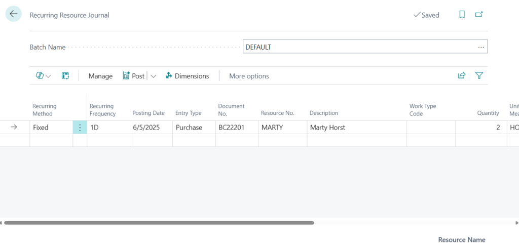The image size is (519, 244).
Task: Click the Quantity column header
Action: click(488, 113)
